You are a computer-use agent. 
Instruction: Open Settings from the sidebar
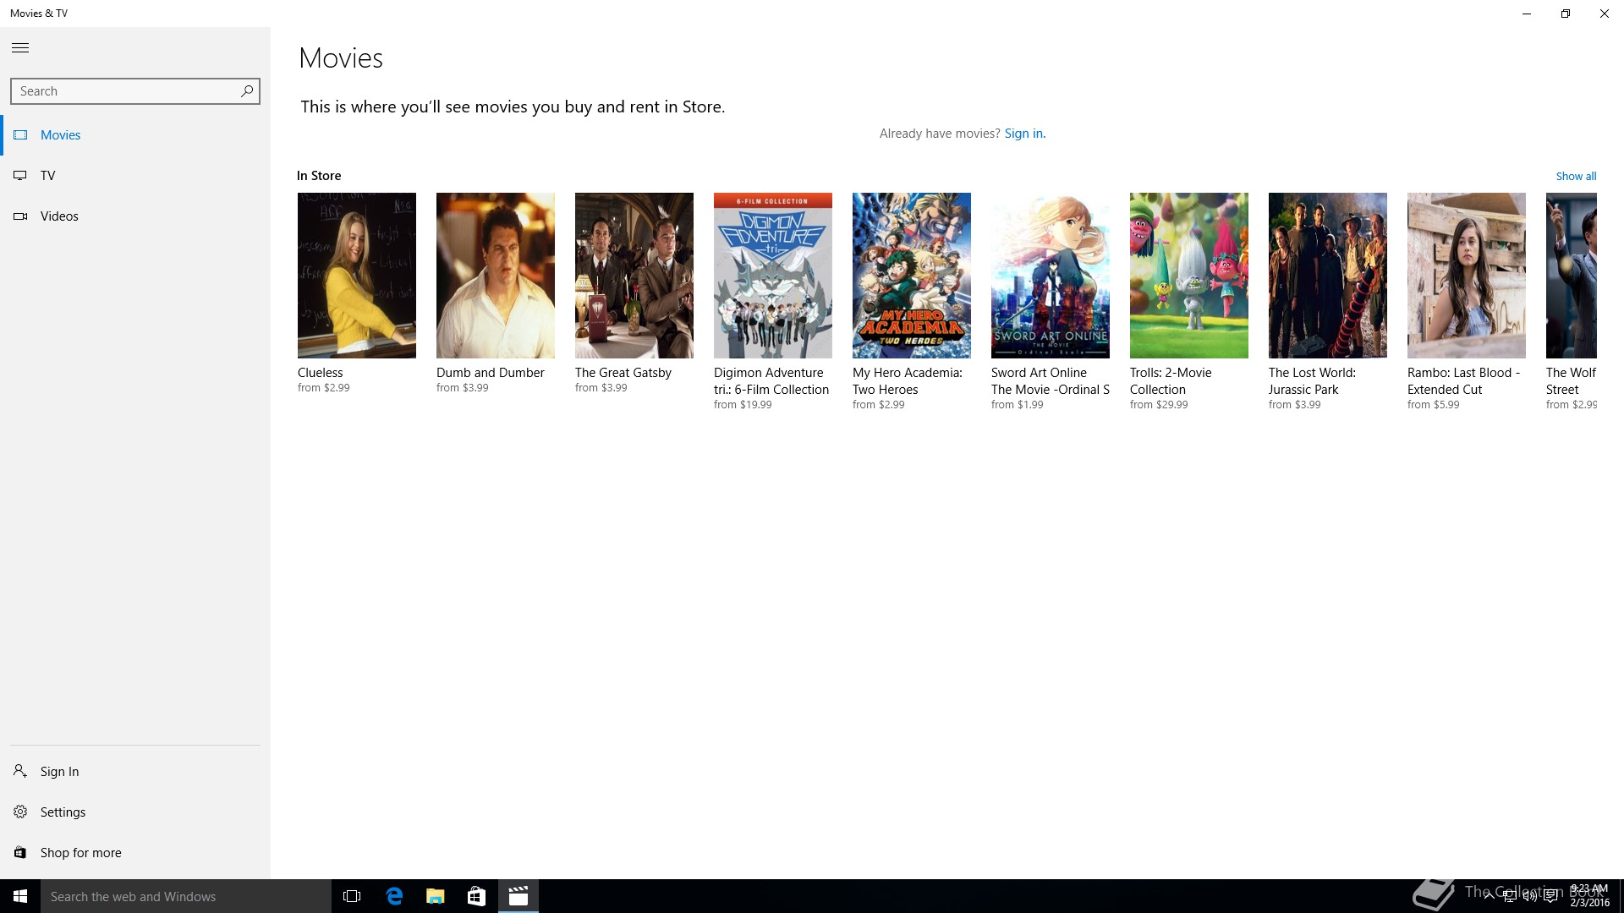coord(135,812)
